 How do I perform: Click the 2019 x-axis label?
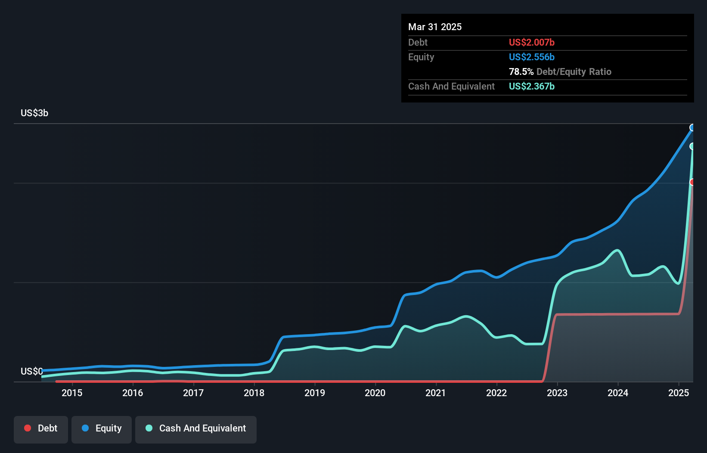tap(315, 393)
